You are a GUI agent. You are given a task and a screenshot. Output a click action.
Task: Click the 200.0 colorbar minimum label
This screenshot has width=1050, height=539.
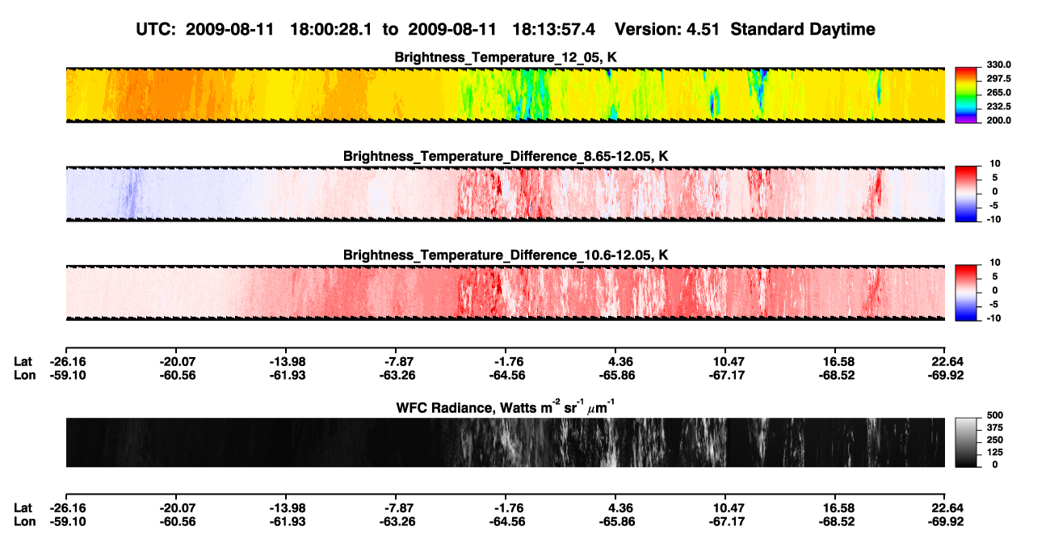click(x=998, y=120)
